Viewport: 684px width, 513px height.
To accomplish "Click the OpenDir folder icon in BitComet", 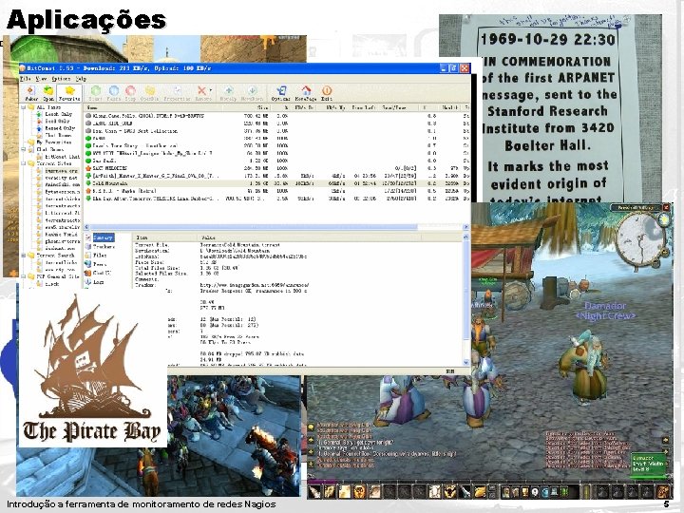I will (149, 93).
